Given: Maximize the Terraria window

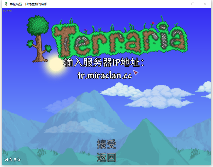Looking at the screenshot, I should pos(193,4).
